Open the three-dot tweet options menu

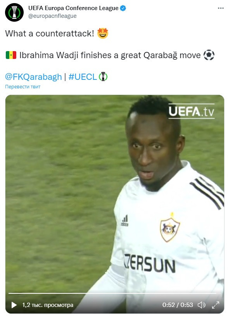(221, 8)
